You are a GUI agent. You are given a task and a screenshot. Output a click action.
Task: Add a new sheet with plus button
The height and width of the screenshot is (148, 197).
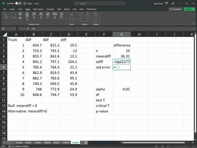[86, 143]
